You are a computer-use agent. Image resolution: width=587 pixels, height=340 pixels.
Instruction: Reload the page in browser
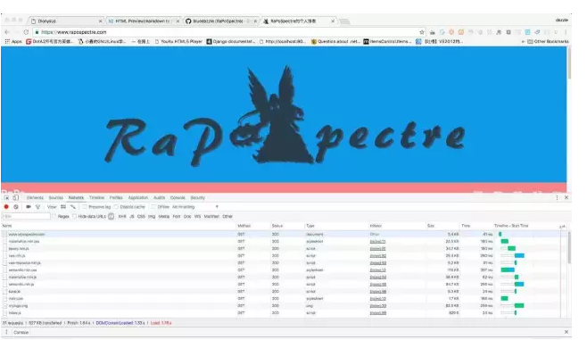click(x=26, y=32)
